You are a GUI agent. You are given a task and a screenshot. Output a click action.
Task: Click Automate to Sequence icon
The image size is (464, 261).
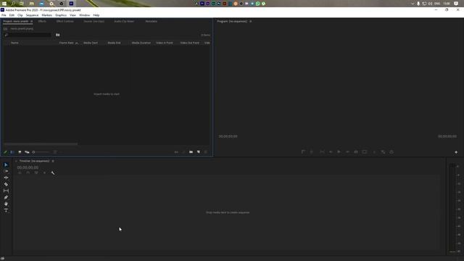click(x=176, y=152)
